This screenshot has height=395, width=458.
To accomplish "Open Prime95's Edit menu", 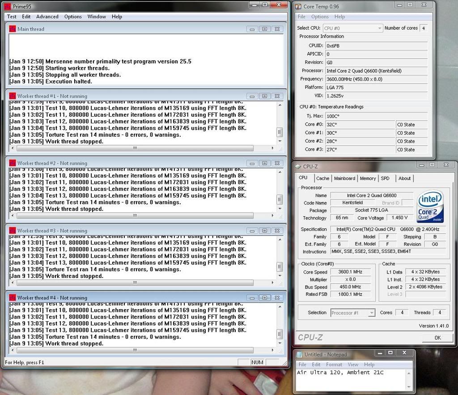I will click(x=26, y=17).
